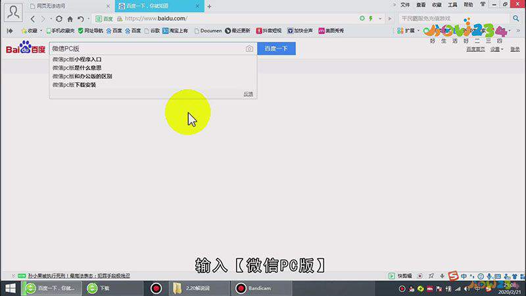Open the Documen bookmark
This screenshot has width=526, height=296.
208,30
